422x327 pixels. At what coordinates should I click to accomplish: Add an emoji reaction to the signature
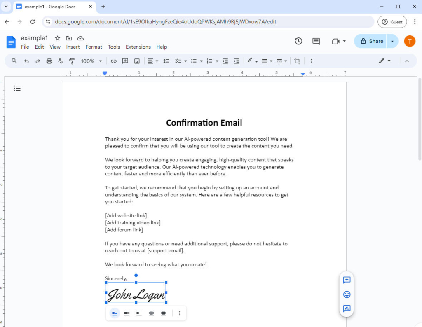tap(347, 294)
